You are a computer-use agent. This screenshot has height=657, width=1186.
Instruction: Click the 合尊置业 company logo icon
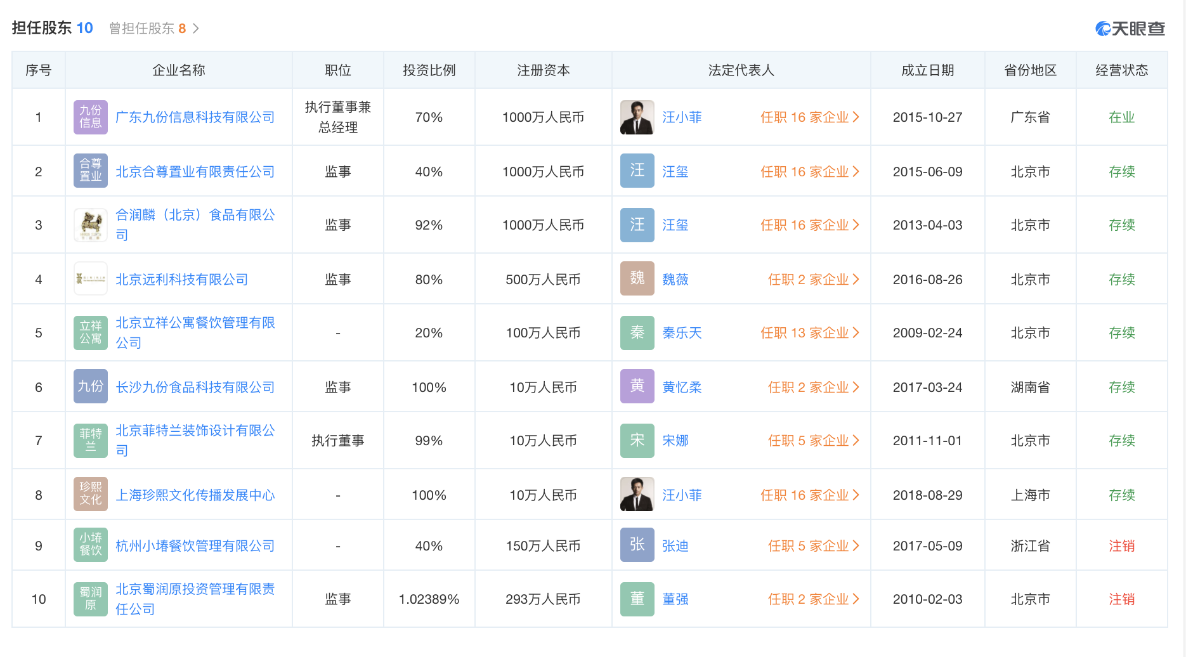tap(91, 171)
